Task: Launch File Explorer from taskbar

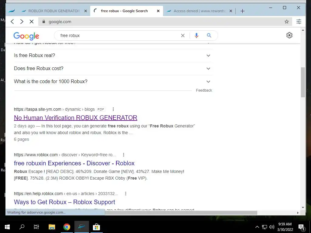Action: tap(52, 227)
